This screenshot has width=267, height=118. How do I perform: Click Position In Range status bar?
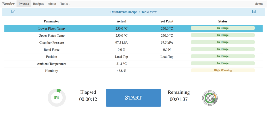(x=223, y=56)
